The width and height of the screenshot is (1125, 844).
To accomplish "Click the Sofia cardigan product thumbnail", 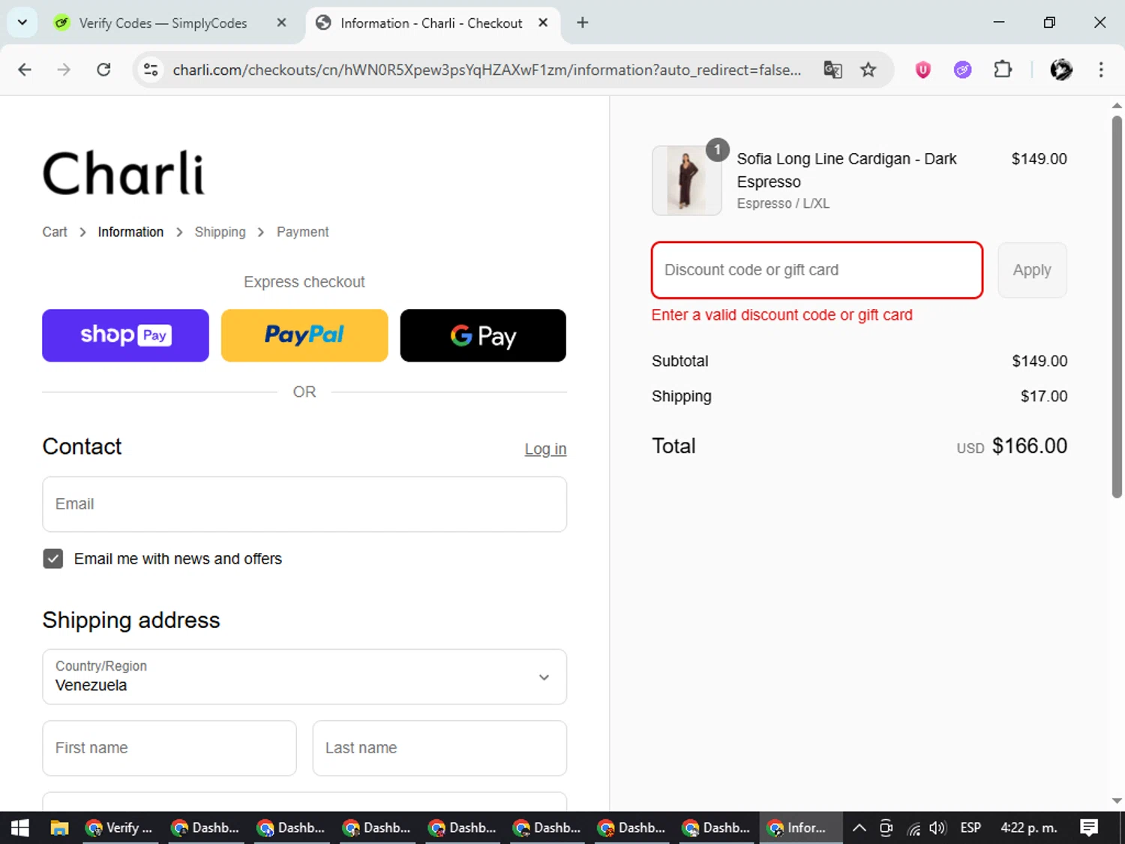I will 687,181.
